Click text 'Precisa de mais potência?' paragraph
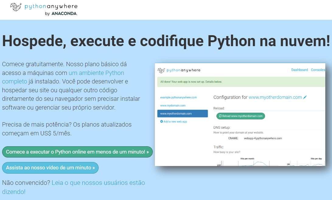 click(67, 129)
